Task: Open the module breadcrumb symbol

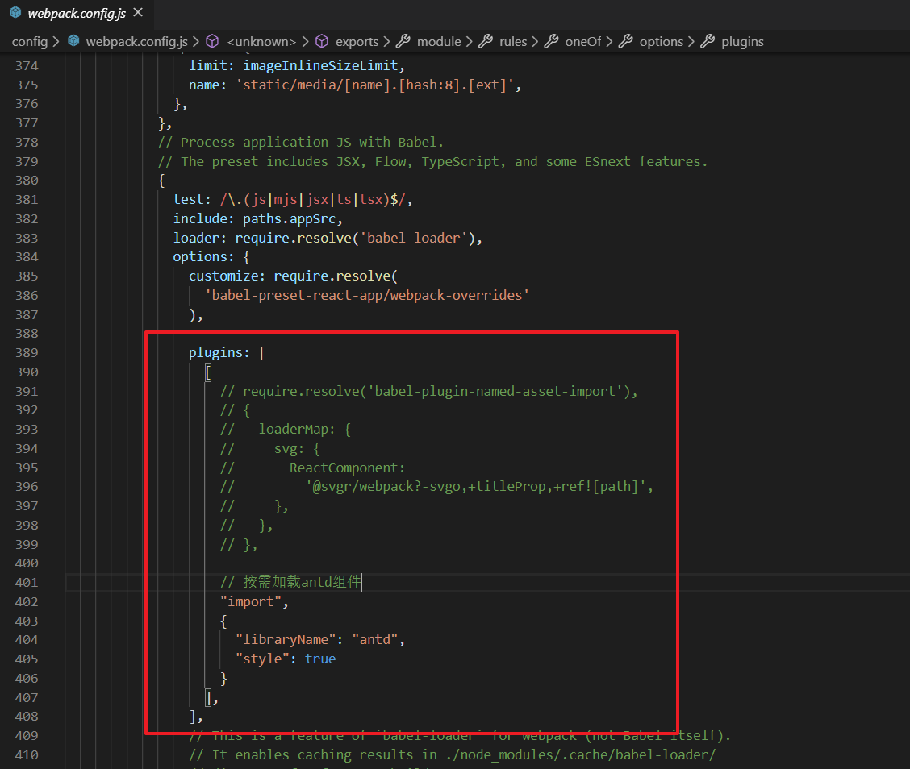Action: (439, 42)
